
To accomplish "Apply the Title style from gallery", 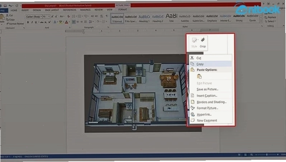I will tap(171, 18).
